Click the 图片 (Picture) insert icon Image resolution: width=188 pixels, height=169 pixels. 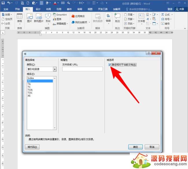[29, 17]
